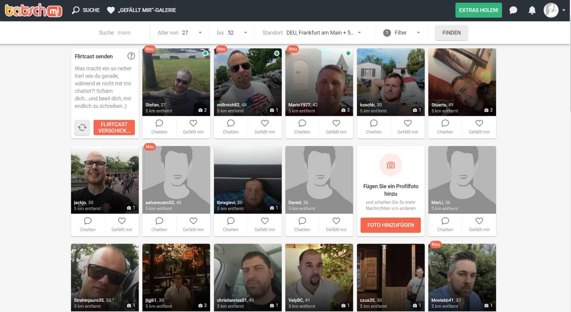This screenshot has height=312, width=571.
Task: Open Moviekb41's profile photo
Action: tap(462, 277)
